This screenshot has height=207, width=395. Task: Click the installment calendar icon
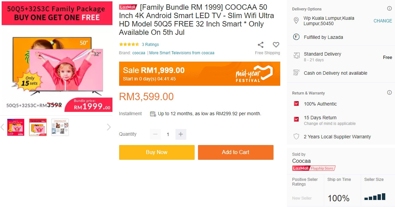point(153,114)
